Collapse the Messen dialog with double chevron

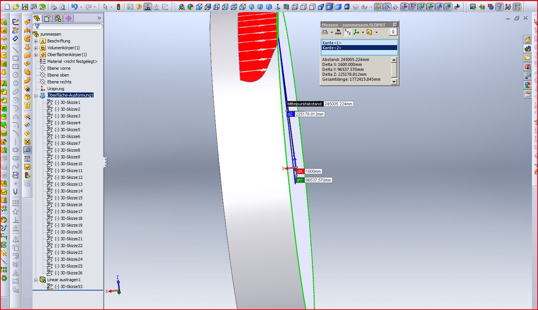393,32
